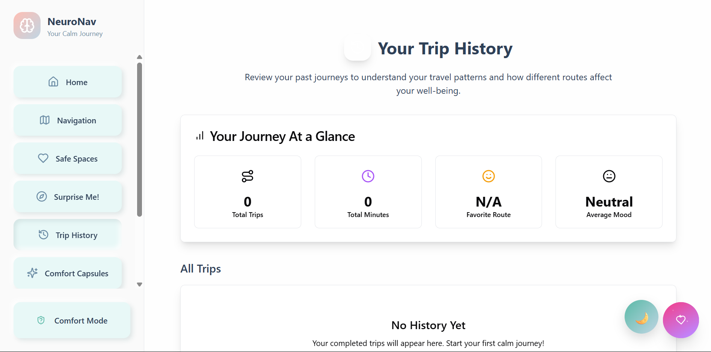
Task: Click the heart icon beside Safe Spaces
Action: [x=43, y=158]
